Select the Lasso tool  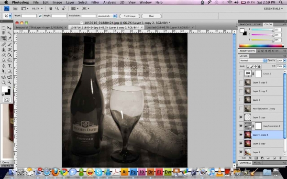(x=3, y=33)
